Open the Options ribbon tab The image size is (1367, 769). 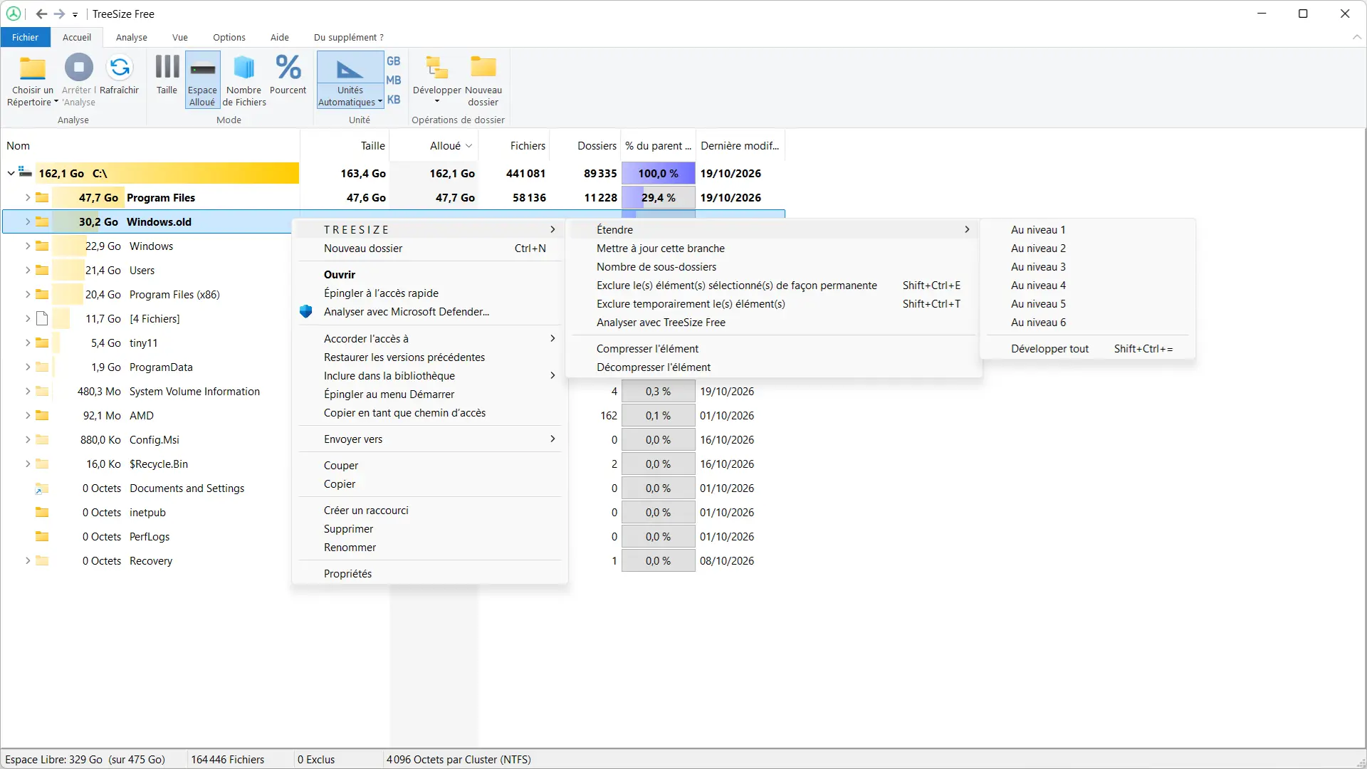pyautogui.click(x=229, y=37)
